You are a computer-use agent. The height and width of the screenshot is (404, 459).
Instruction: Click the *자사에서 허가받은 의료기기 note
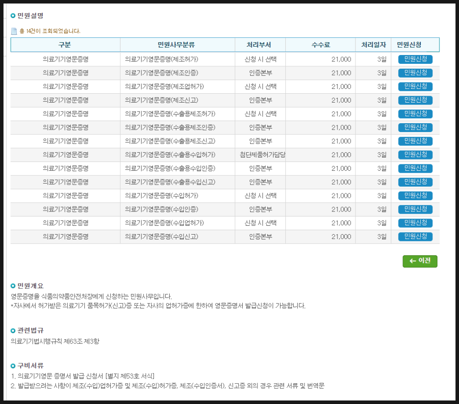158,306
